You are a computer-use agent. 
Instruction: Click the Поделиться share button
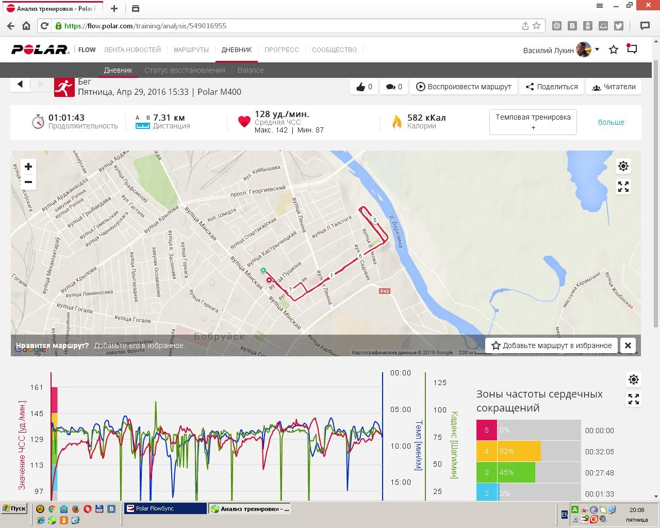coord(552,87)
